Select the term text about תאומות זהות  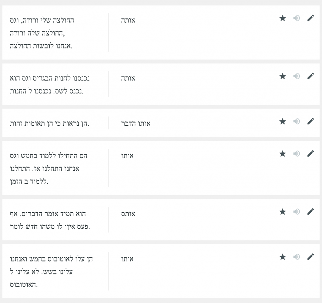click(49, 124)
